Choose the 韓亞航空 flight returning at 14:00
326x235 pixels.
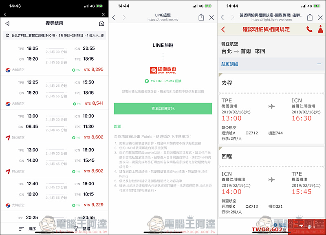[x=55, y=160]
